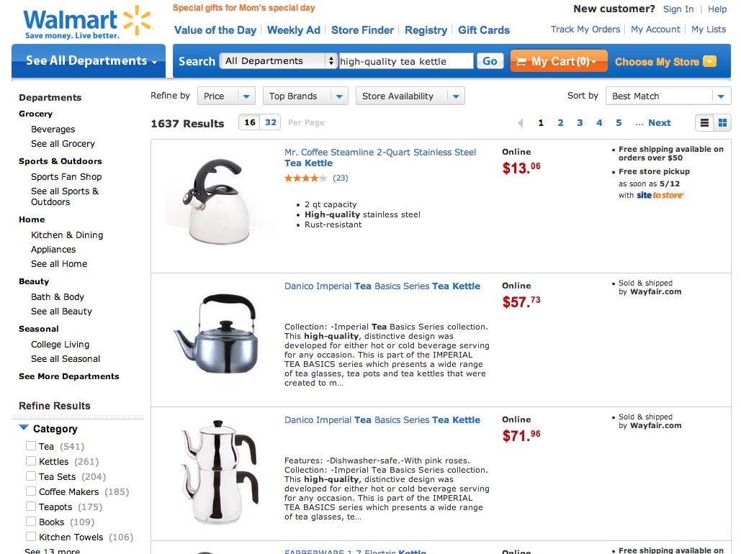Go to the Gift Cards section
741x554 pixels.
coord(483,30)
